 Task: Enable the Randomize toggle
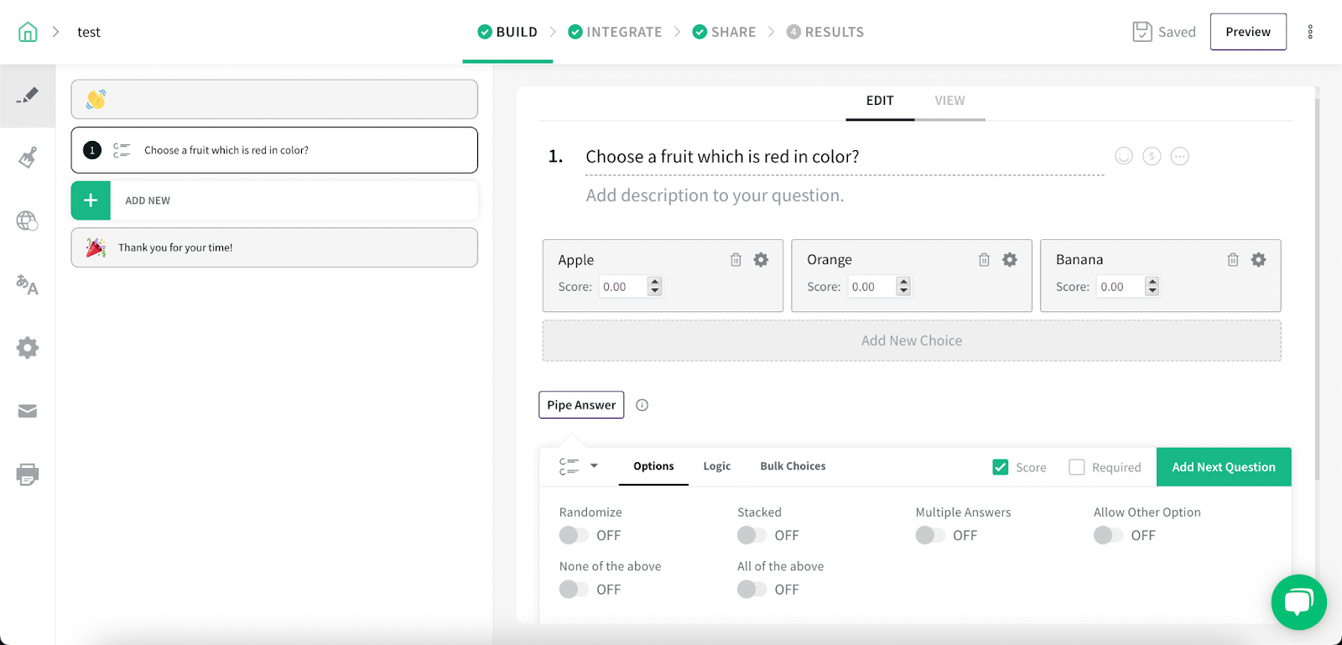tap(574, 535)
